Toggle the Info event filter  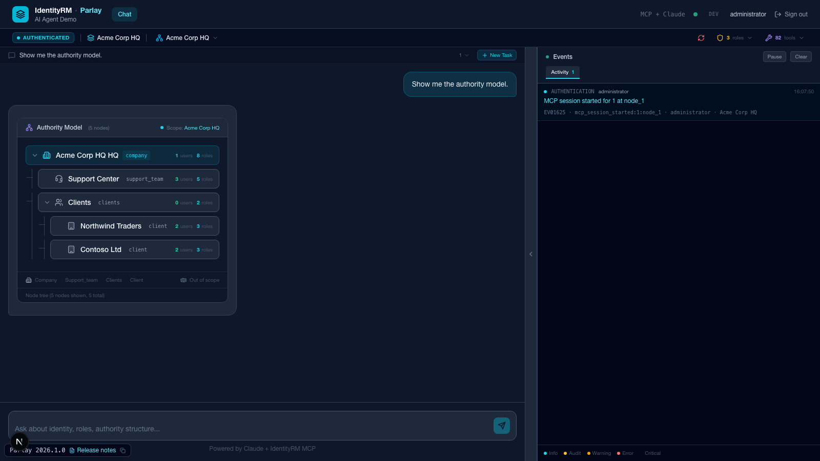point(551,453)
